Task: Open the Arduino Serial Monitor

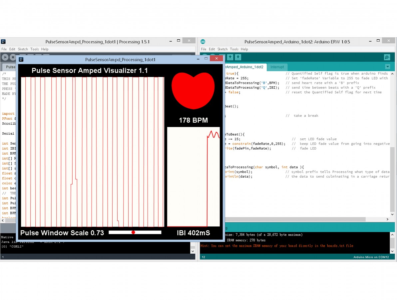Action: coord(387,57)
